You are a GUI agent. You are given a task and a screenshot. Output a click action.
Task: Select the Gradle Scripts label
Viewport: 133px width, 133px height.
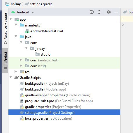tap(30, 78)
